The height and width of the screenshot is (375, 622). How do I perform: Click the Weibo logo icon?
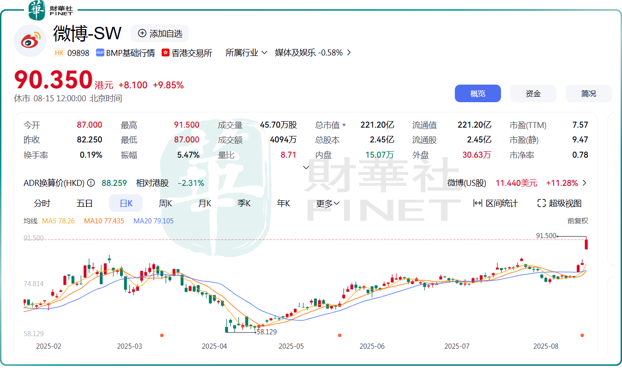tap(30, 42)
